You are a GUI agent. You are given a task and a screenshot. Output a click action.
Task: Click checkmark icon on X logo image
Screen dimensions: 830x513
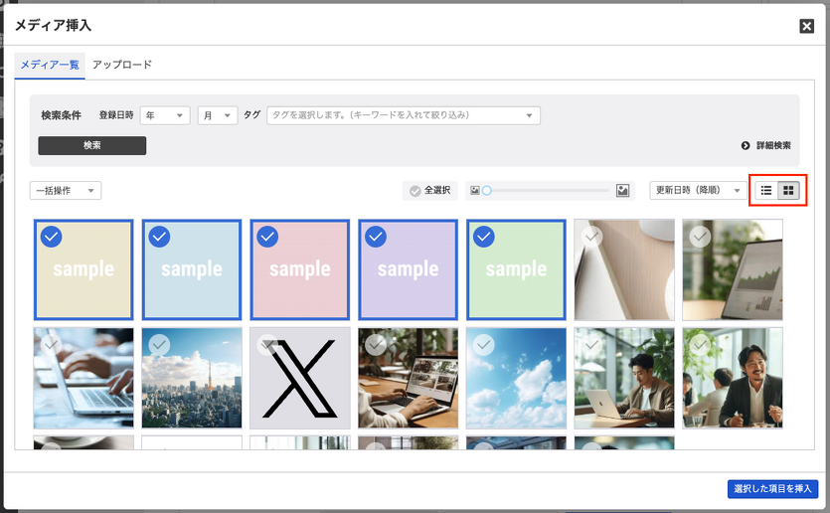[266, 345]
